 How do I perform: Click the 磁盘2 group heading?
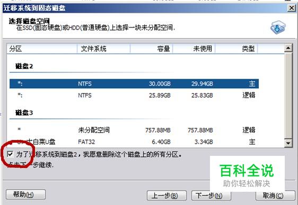pyautogui.click(x=24, y=66)
